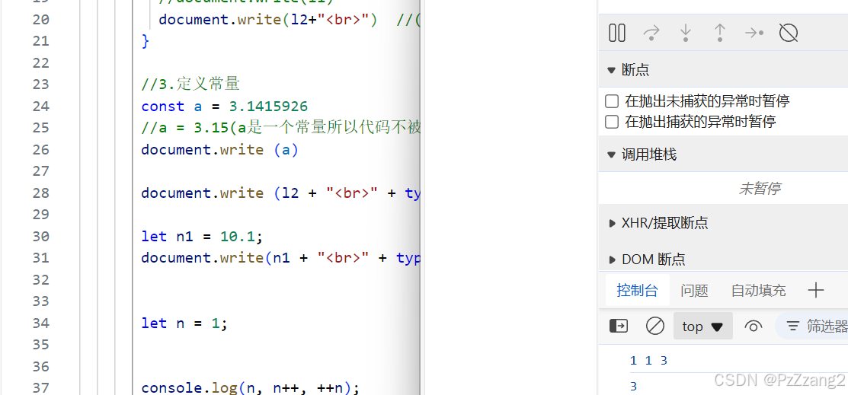Toggle console sidebar icon
This screenshot has width=848, height=395.
point(619,326)
